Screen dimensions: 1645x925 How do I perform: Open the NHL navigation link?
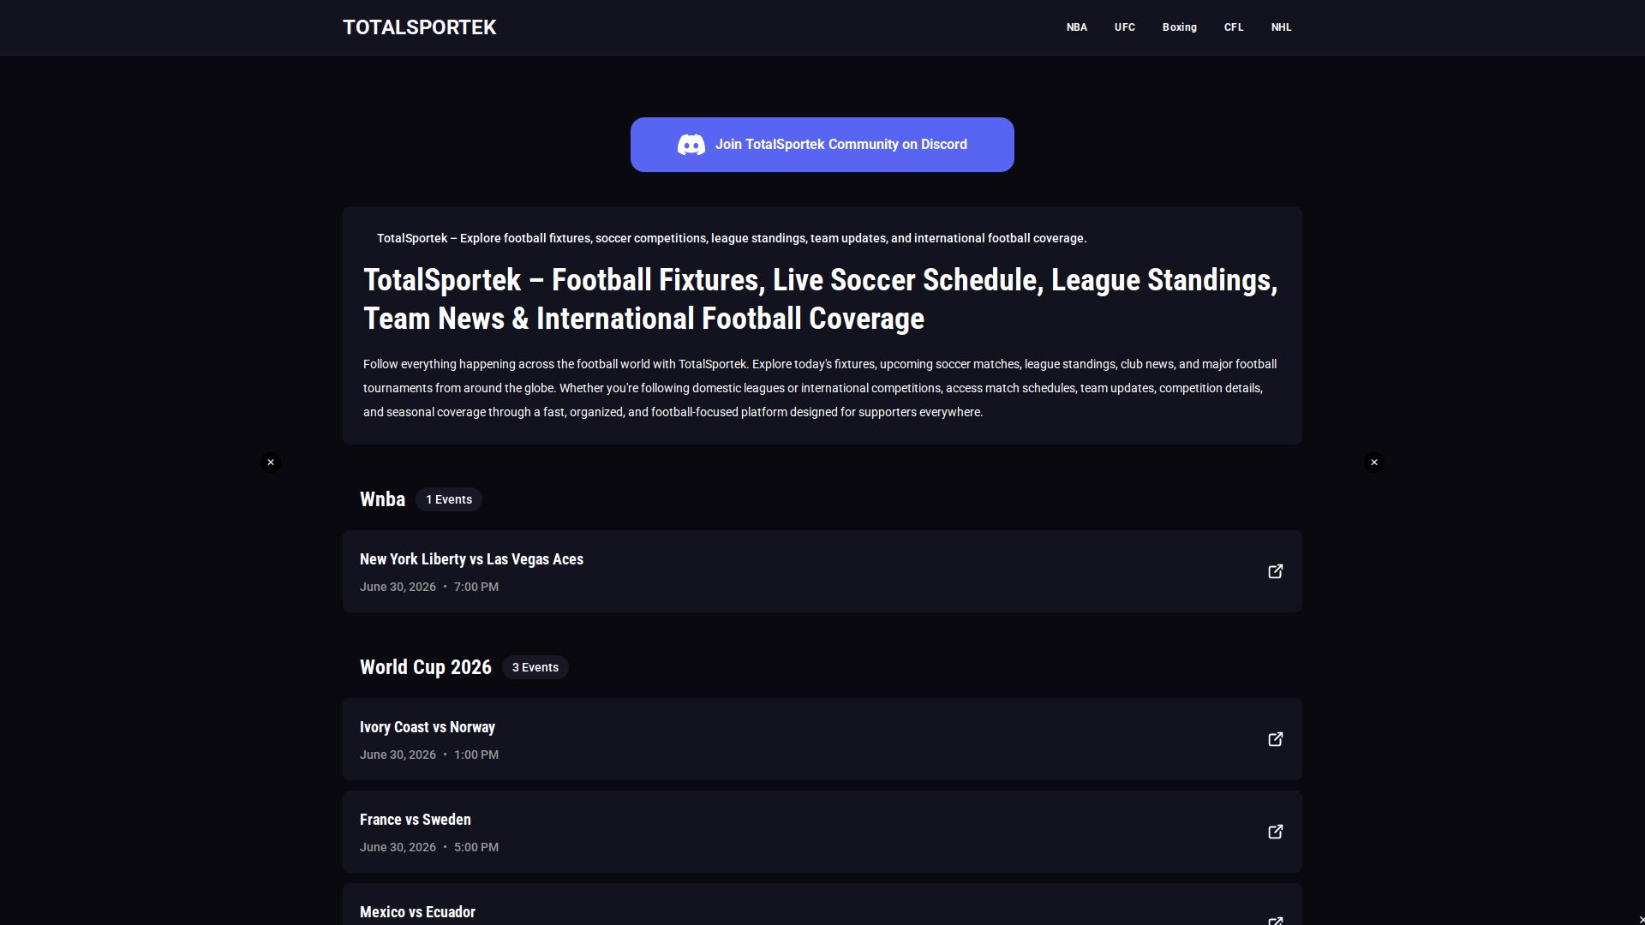[x=1282, y=27]
